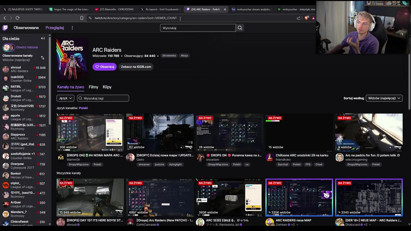Open snoadam channel avatar
Viewport: 411px width, 231px height.
(200, 158)
